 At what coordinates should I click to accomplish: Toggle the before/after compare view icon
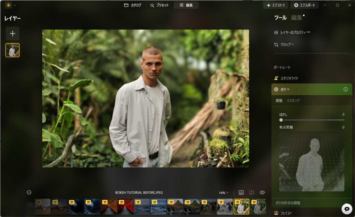252,193
